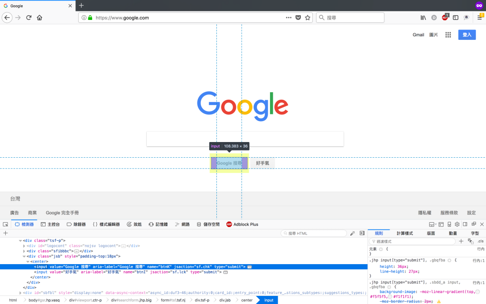486x304 pixels.
Task: Go back with the browser back arrow
Action: tap(7, 18)
